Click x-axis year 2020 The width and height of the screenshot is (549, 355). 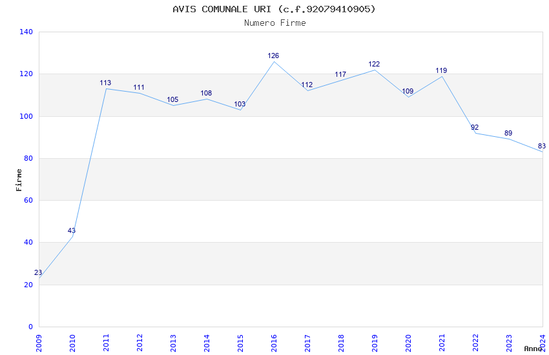point(409,343)
